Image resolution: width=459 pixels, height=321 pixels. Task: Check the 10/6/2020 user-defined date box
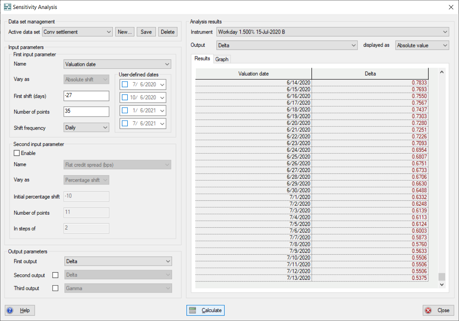point(125,97)
